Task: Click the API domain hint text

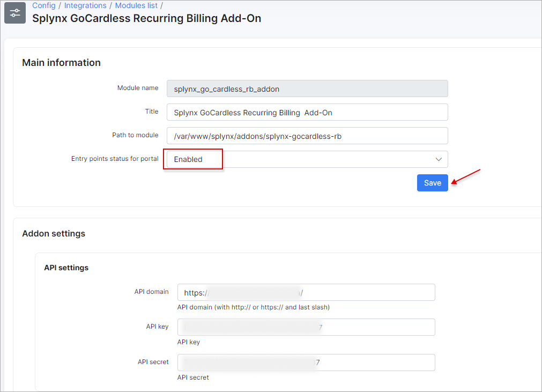Action: tap(253, 307)
